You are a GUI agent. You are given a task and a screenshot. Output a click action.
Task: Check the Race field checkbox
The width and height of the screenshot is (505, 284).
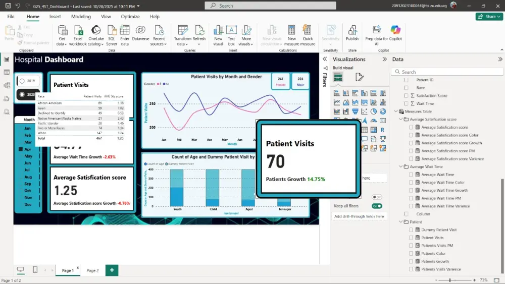click(x=406, y=87)
